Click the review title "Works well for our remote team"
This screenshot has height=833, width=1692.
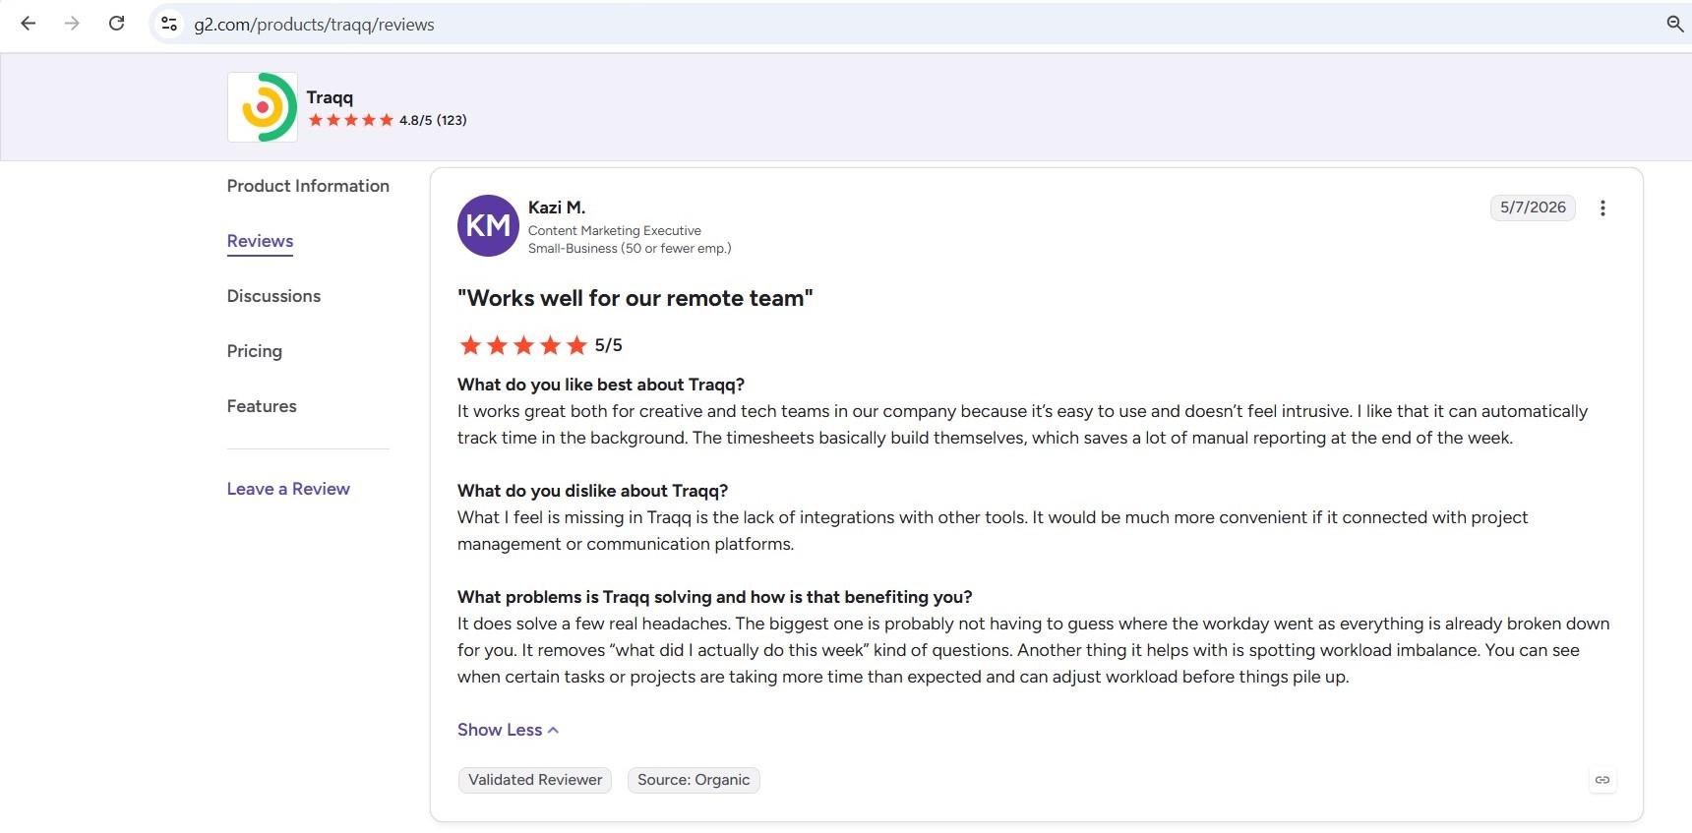click(635, 298)
